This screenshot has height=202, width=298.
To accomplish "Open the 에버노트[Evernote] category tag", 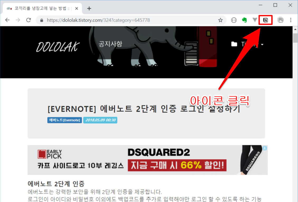I will 65,120.
